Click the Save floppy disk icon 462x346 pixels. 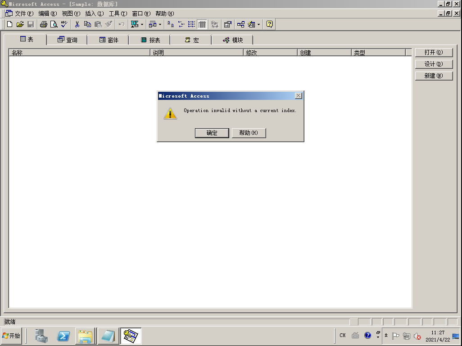point(31,24)
